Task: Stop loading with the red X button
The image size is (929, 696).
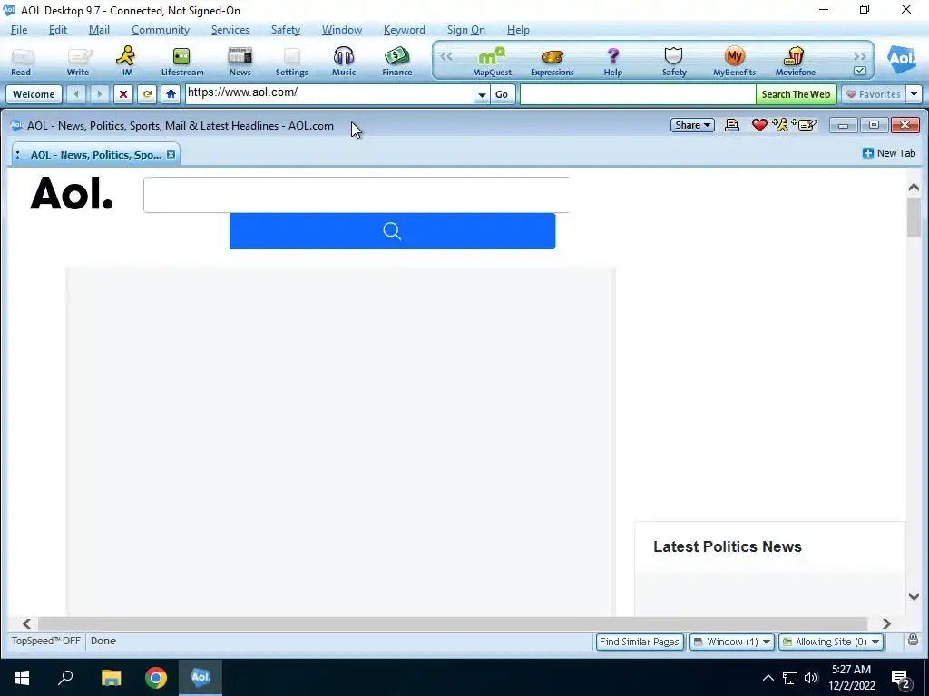Action: [x=123, y=94]
